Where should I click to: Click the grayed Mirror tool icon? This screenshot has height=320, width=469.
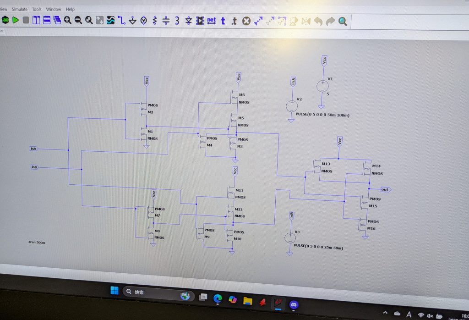306,21
